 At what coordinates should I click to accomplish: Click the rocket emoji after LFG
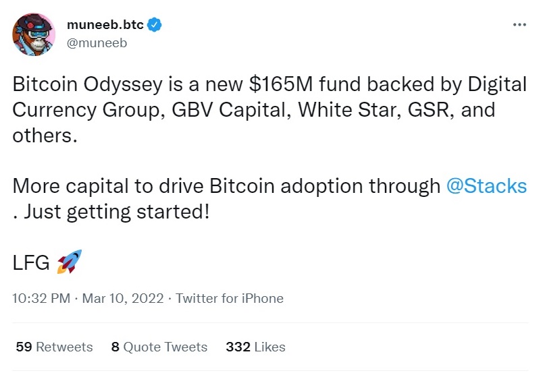[70, 262]
